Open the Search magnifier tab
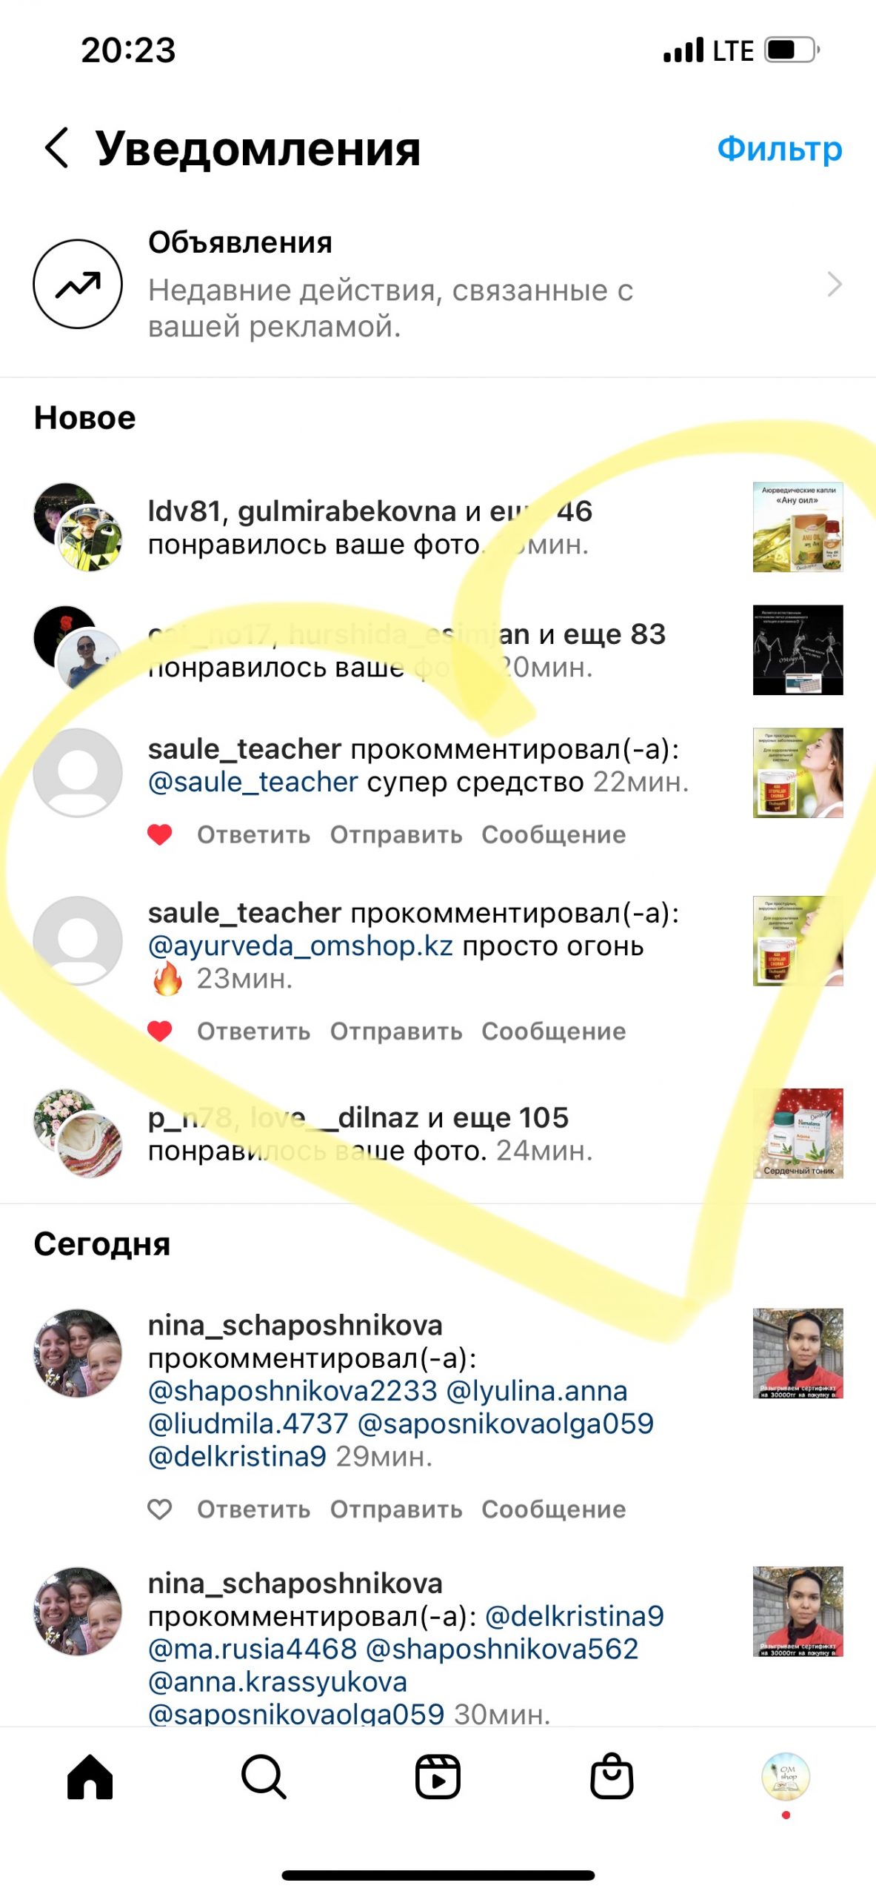The width and height of the screenshot is (876, 1897). pyautogui.click(x=264, y=1776)
